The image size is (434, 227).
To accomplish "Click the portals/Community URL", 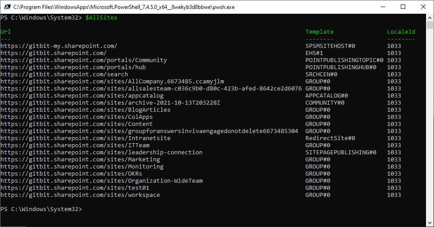I will coord(84,60).
